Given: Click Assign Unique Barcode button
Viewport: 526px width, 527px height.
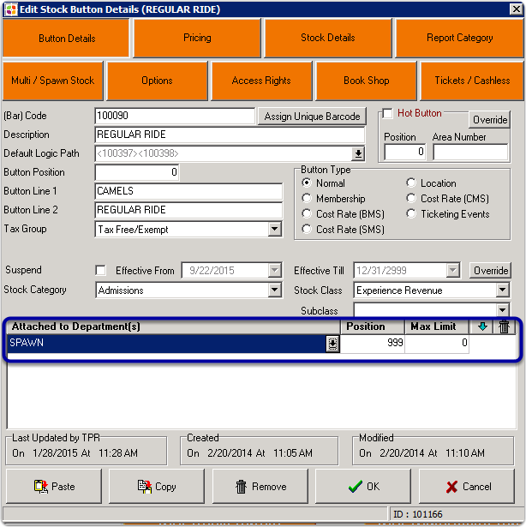Looking at the screenshot, I should 312,117.
